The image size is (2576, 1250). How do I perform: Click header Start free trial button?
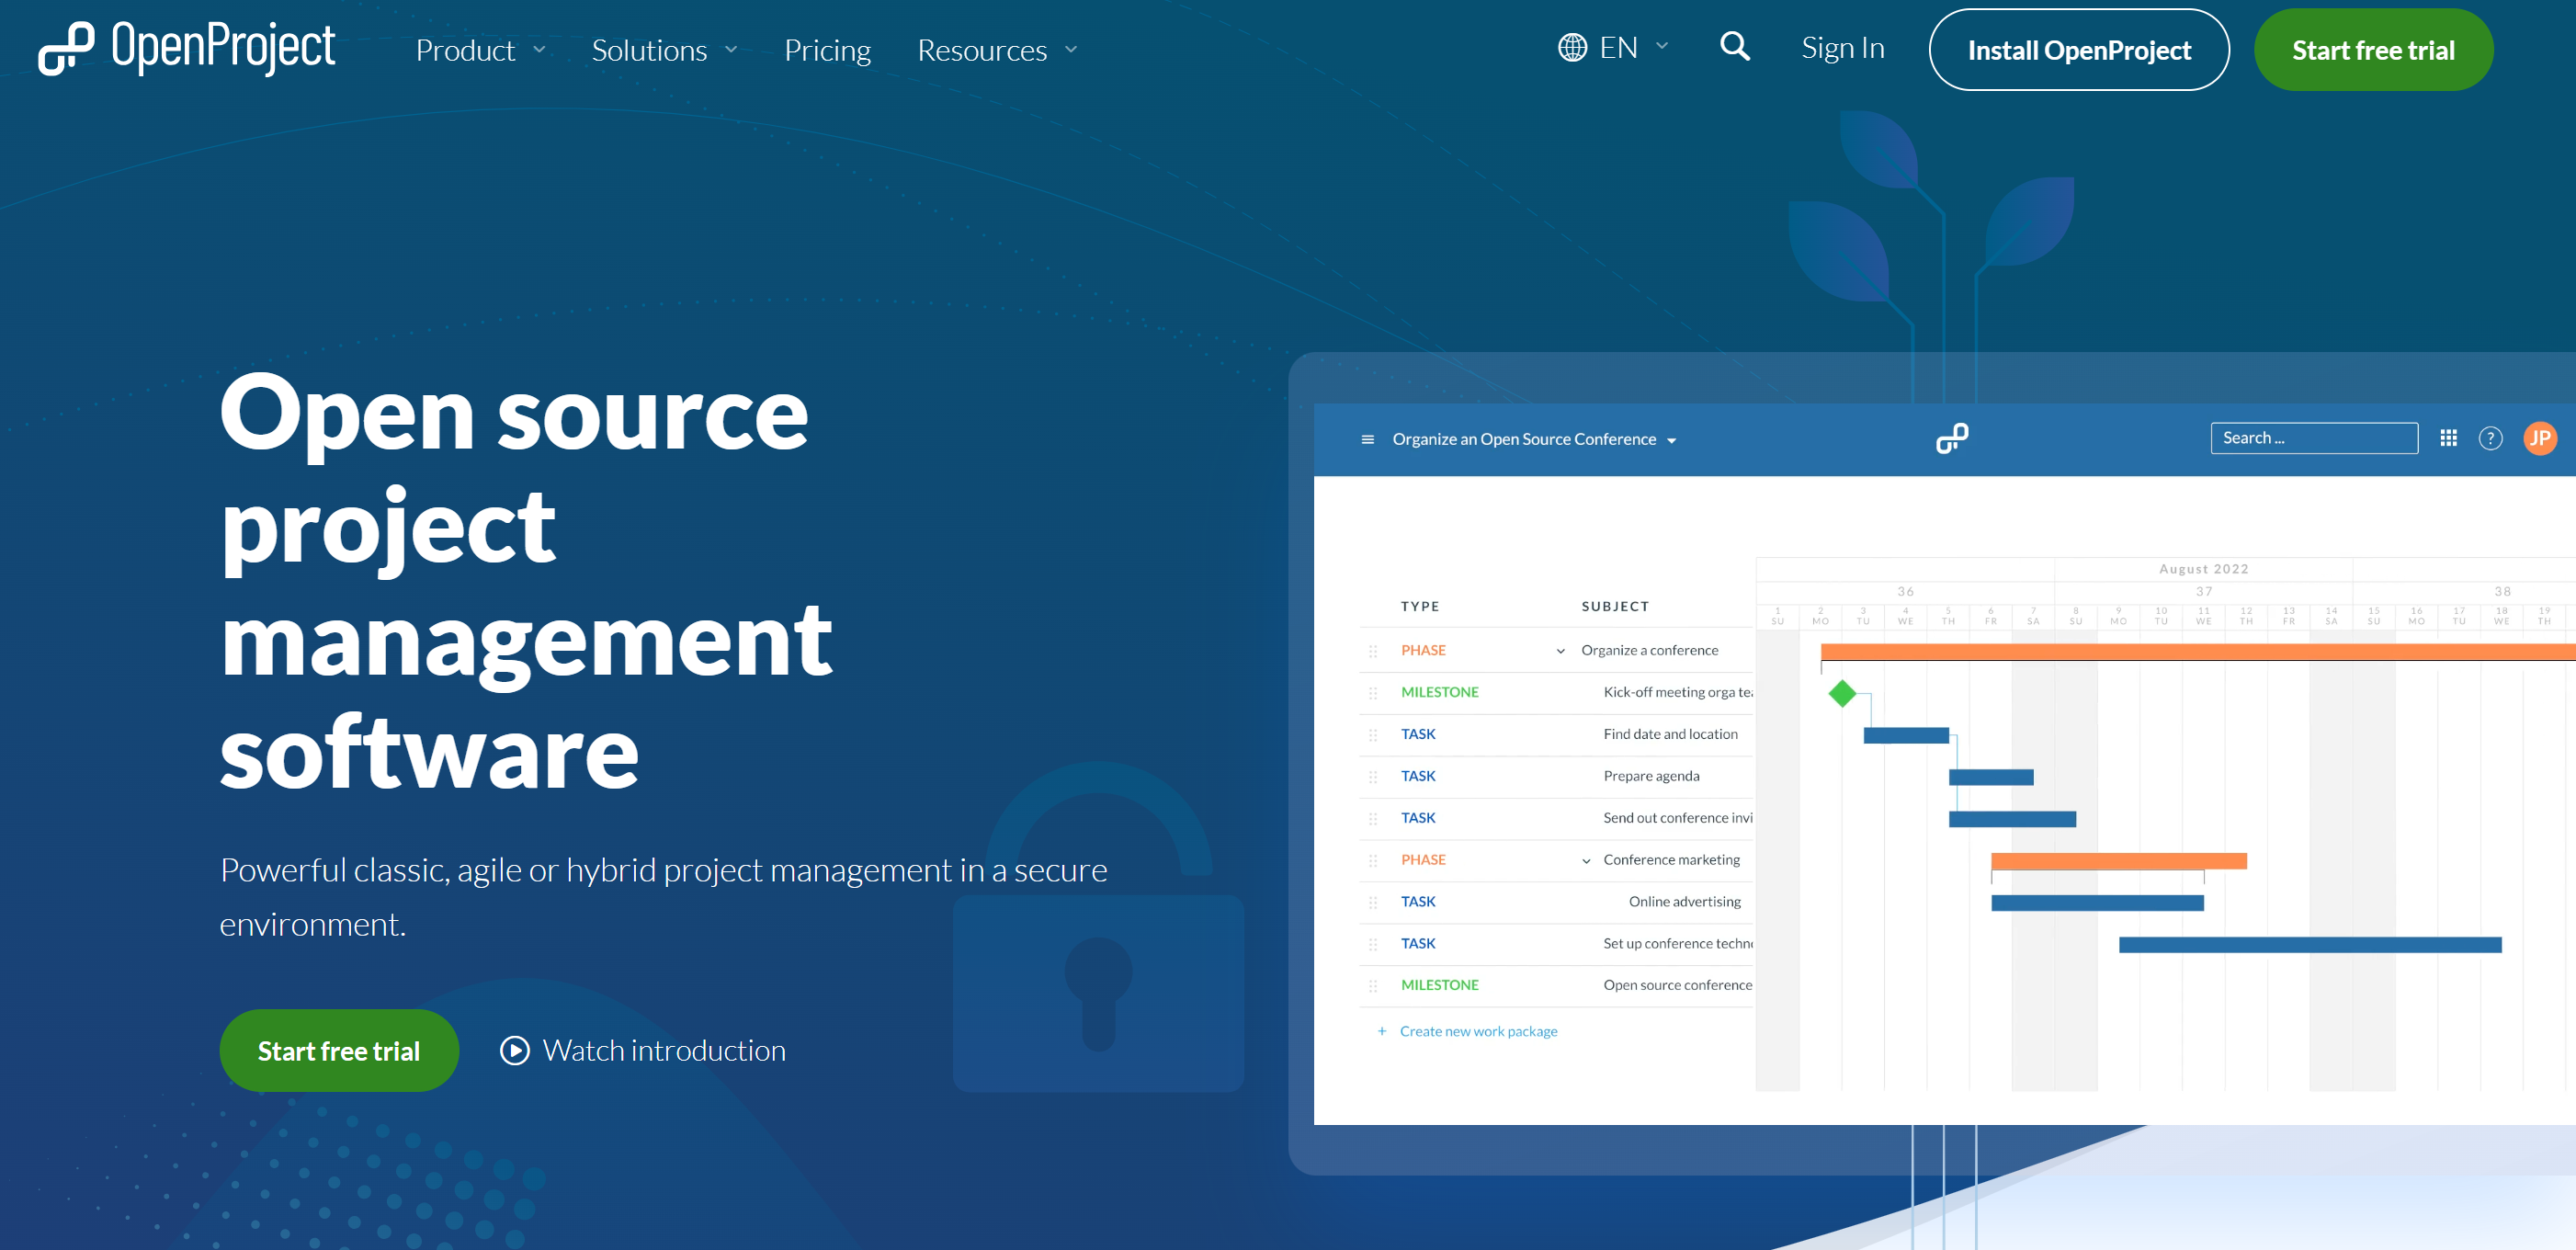pos(2372,50)
